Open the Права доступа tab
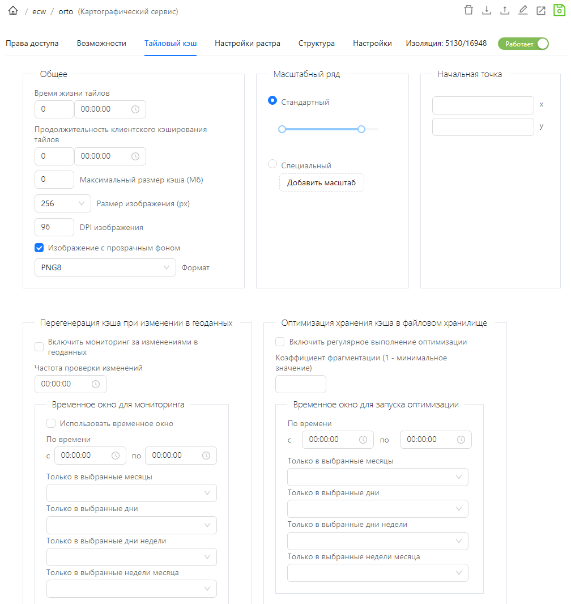The width and height of the screenshot is (571, 604). [x=32, y=43]
